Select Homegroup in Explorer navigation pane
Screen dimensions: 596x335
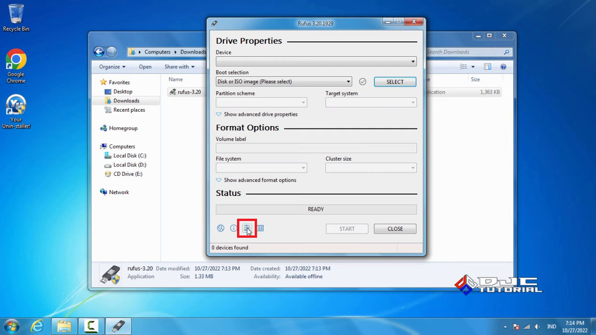click(x=119, y=128)
